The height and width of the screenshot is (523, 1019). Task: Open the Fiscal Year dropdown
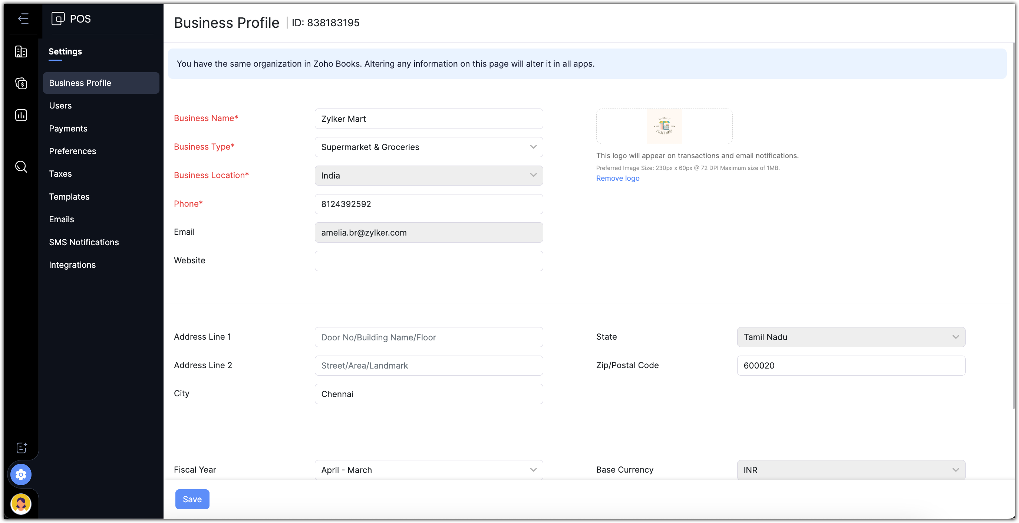click(428, 470)
